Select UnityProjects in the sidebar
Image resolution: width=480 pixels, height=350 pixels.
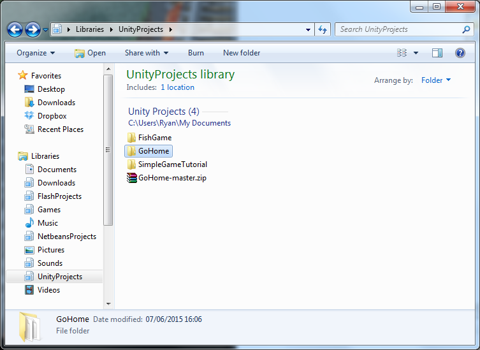click(54, 277)
